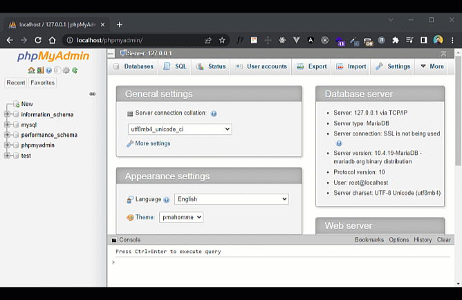462x300 pixels.
Task: Click the link-with-main-panel chain icon
Action: [92, 94]
